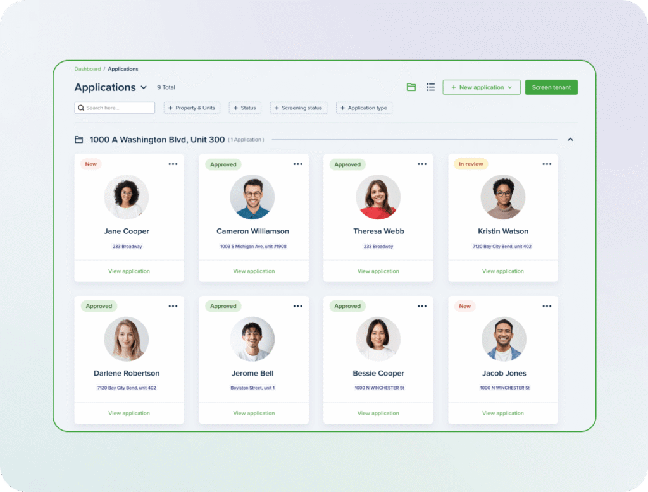Click the search magnifier icon
Viewport: 648px width, 492px height.
coord(81,108)
